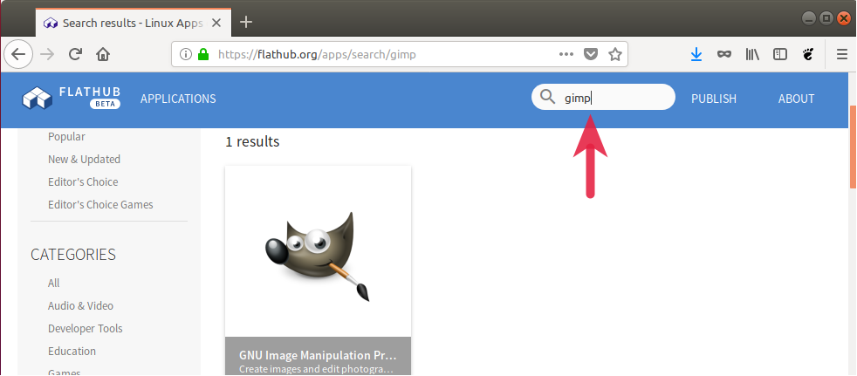Screen dimensions: 857x376
Task: Click the Flathub tab favicon
Action: click(51, 23)
